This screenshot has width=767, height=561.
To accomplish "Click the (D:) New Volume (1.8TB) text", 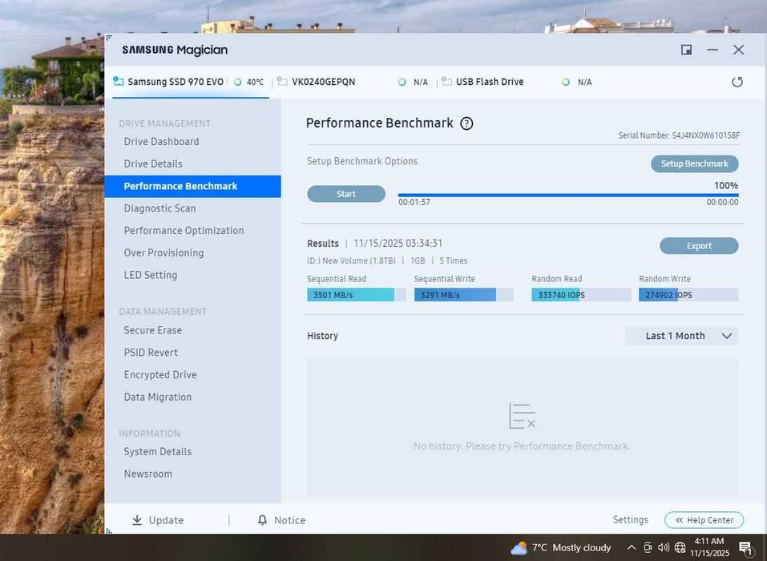I will tap(351, 260).
